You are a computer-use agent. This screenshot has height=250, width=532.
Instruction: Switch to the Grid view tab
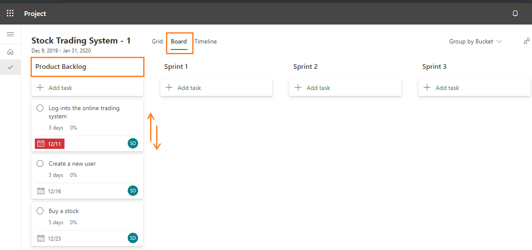pyautogui.click(x=157, y=41)
